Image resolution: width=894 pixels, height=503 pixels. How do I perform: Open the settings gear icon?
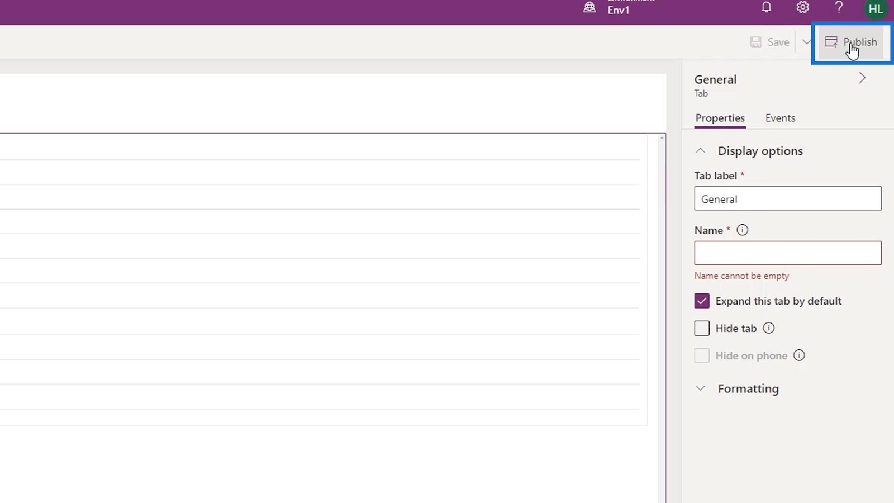click(803, 7)
